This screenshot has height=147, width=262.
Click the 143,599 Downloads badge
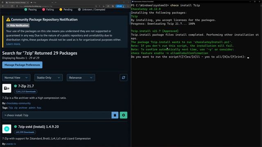click(25, 132)
